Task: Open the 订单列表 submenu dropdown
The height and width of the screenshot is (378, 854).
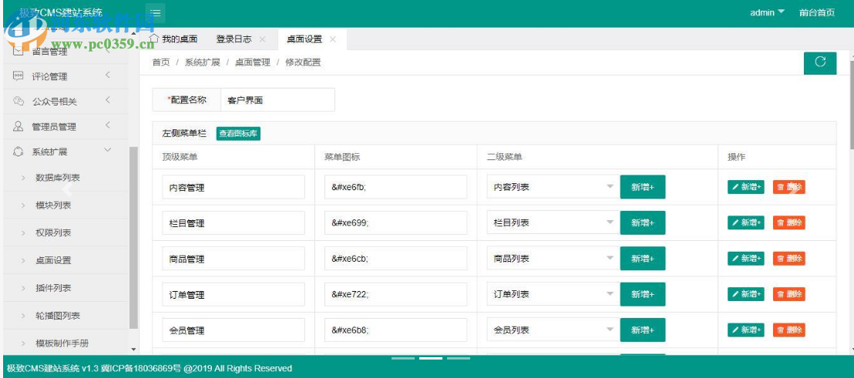Action: [x=553, y=294]
